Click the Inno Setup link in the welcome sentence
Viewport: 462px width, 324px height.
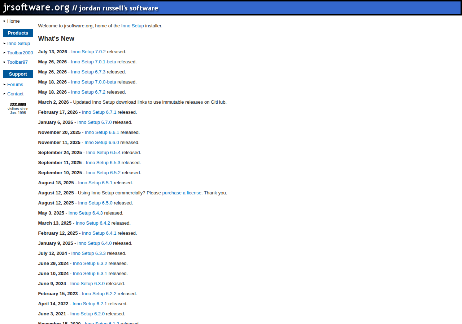(132, 26)
